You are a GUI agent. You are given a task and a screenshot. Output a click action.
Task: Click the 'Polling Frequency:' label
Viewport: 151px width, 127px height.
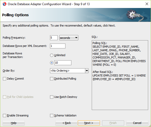click(14, 38)
